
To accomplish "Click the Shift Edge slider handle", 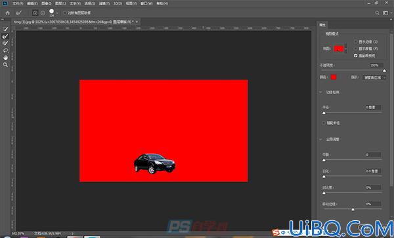I will click(353, 209).
